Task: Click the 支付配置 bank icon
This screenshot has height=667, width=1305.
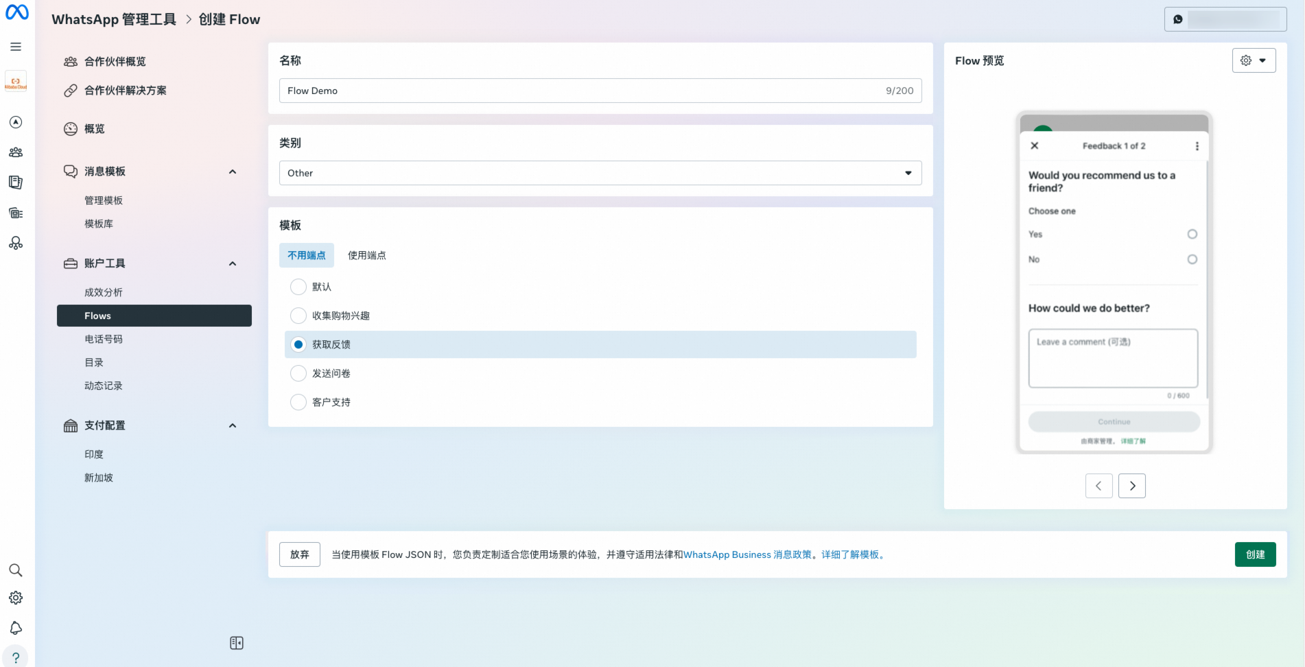Action: [71, 425]
